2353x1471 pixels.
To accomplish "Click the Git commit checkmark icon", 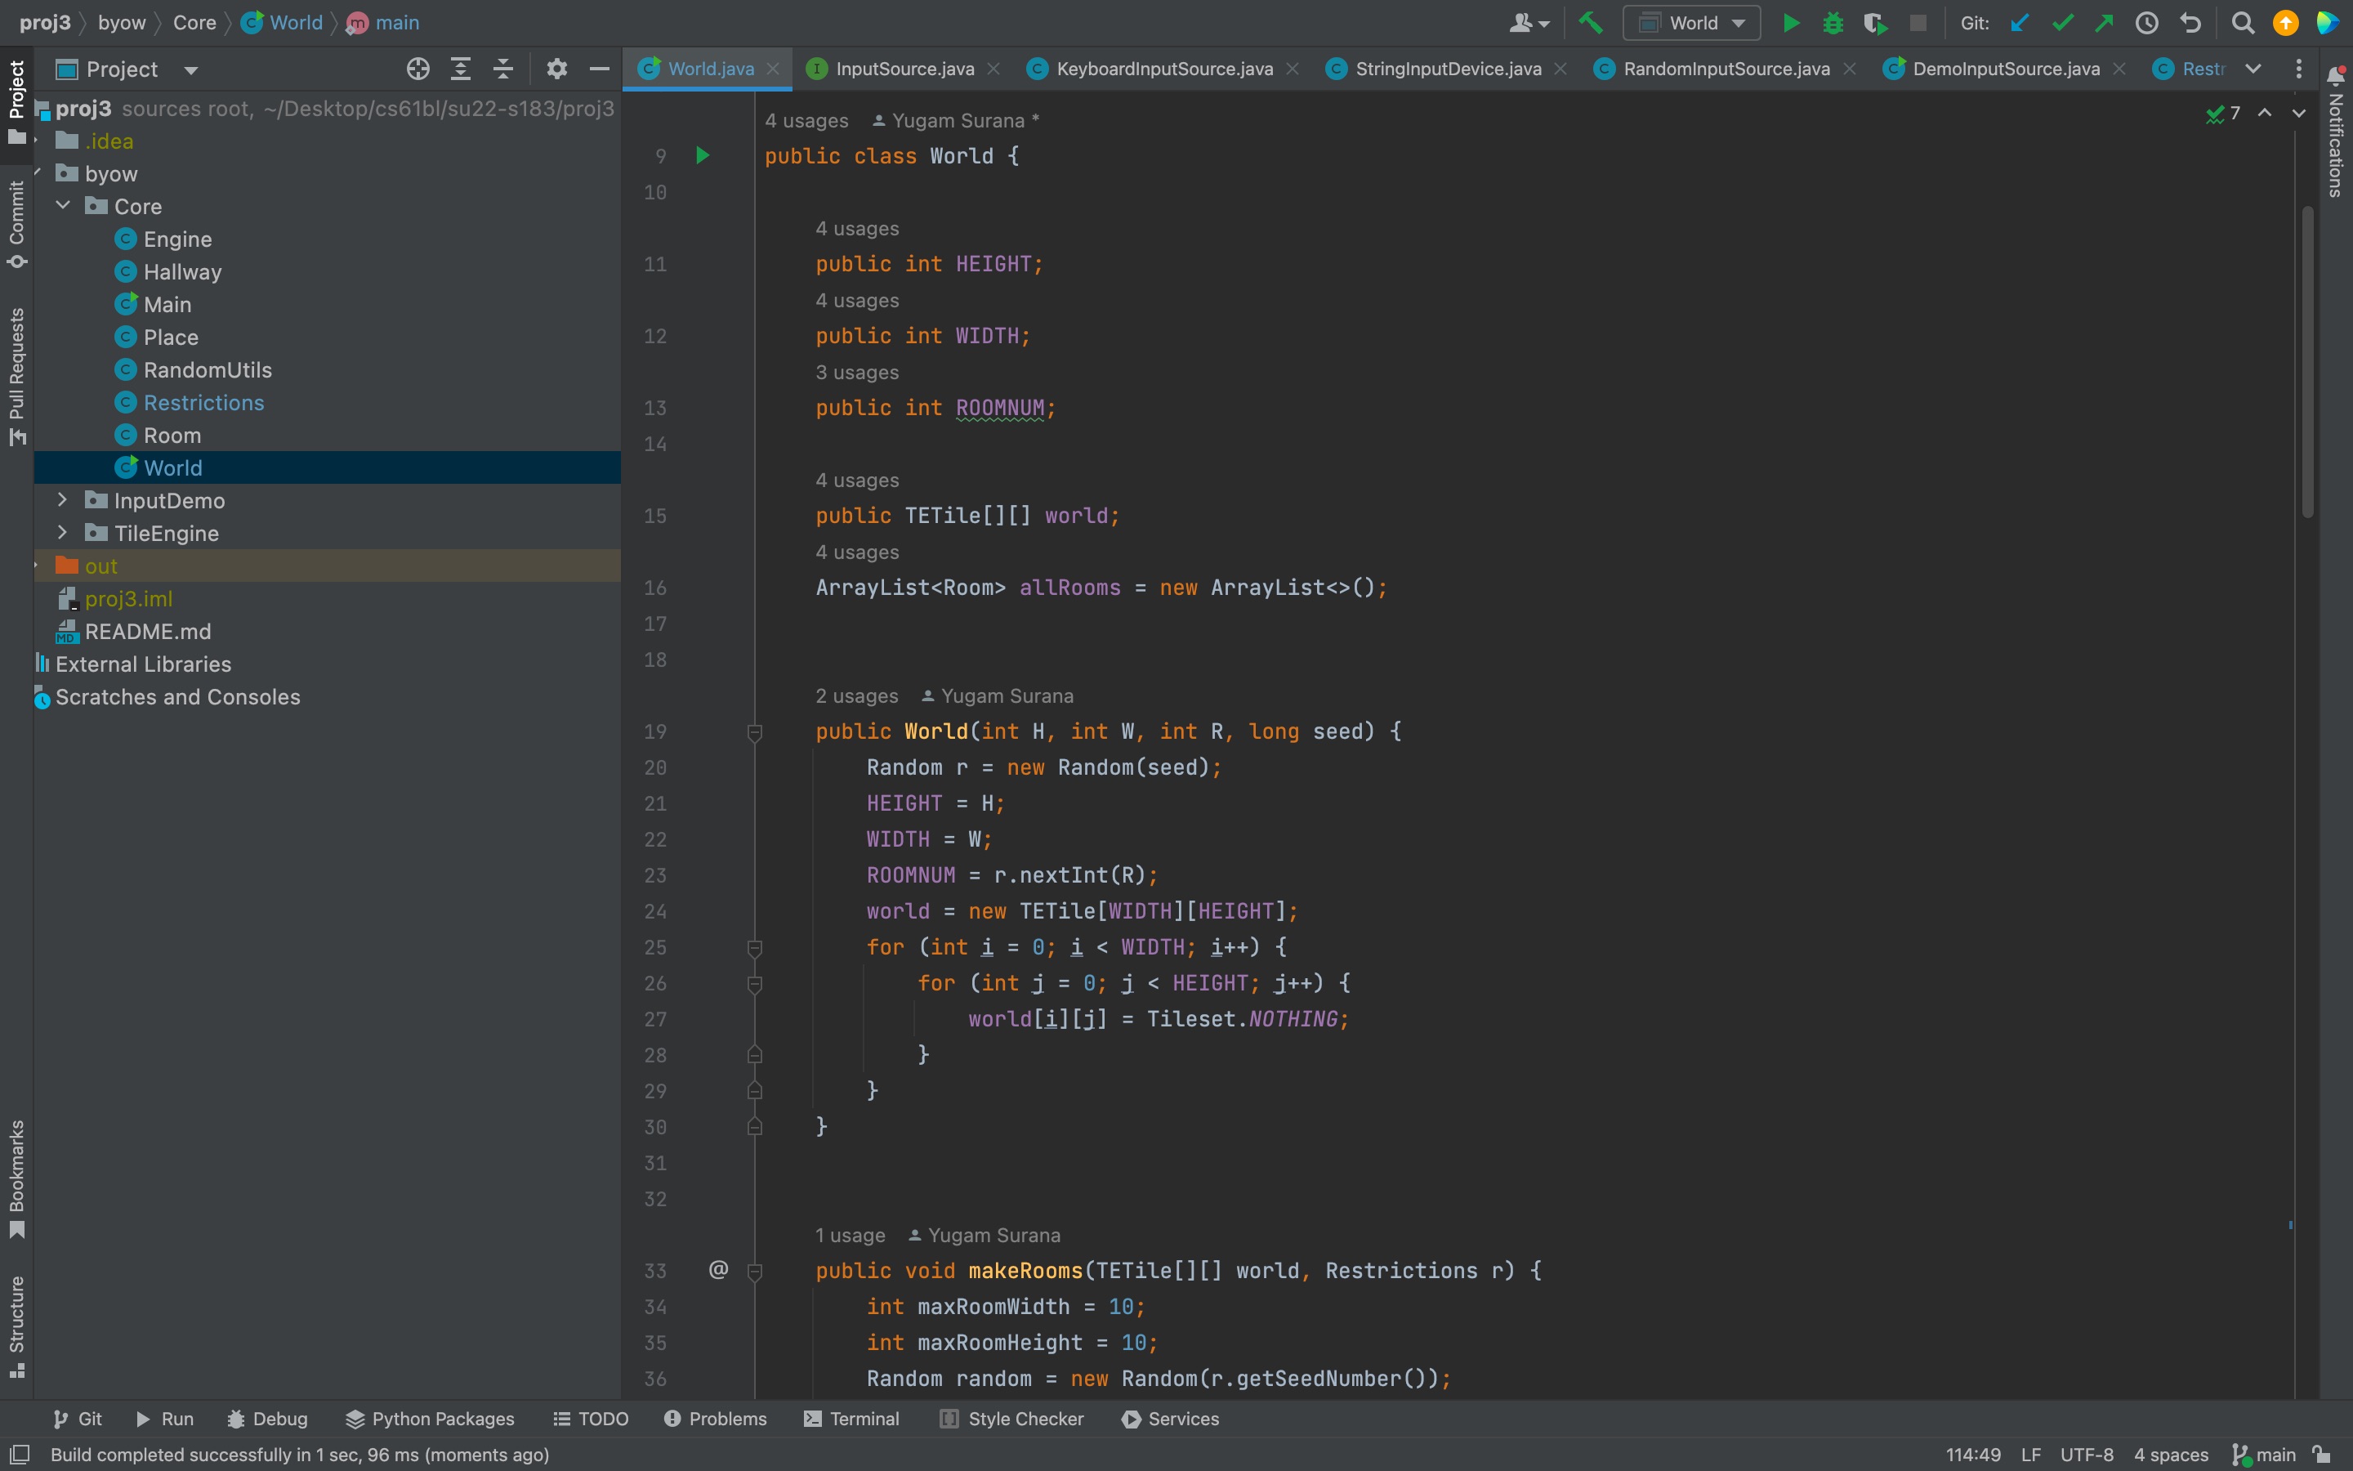I will pos(2062,22).
